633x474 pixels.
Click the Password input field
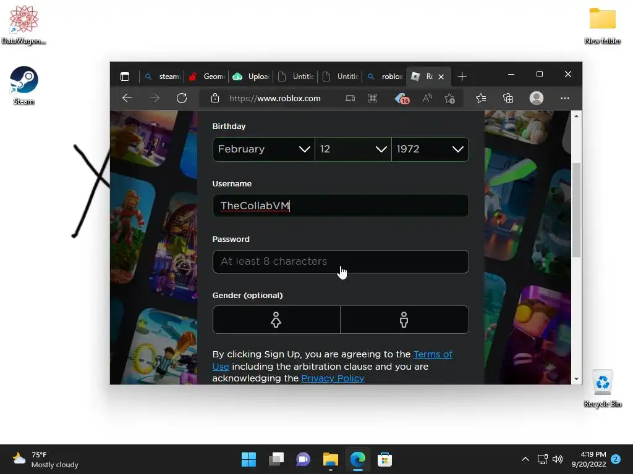coord(341,262)
